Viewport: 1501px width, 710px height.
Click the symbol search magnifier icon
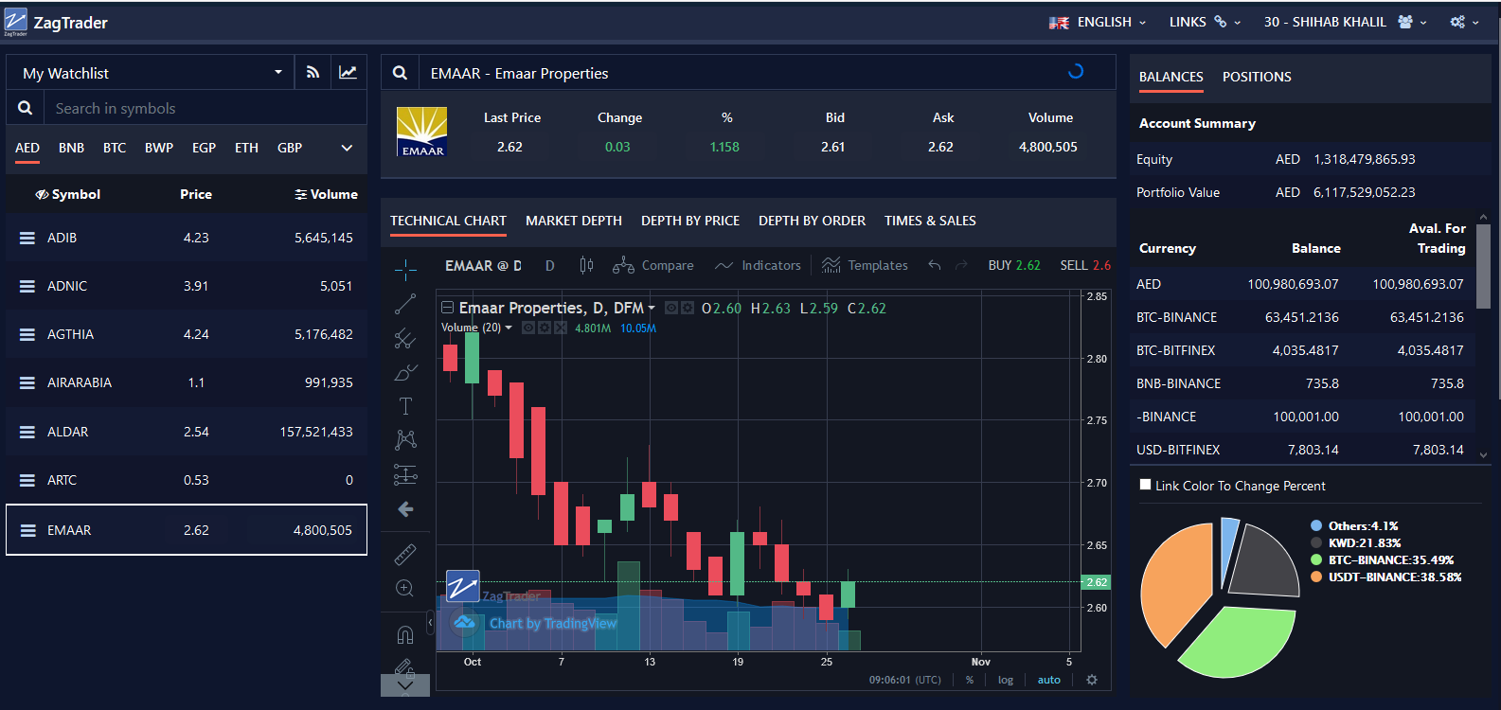pos(401,73)
